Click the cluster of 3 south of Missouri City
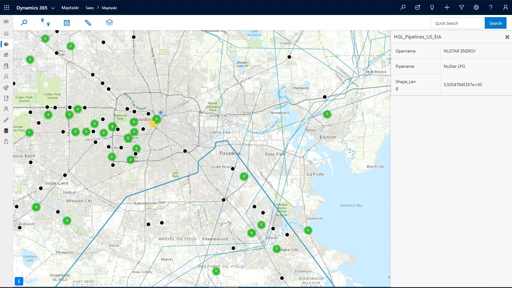 click(x=67, y=221)
